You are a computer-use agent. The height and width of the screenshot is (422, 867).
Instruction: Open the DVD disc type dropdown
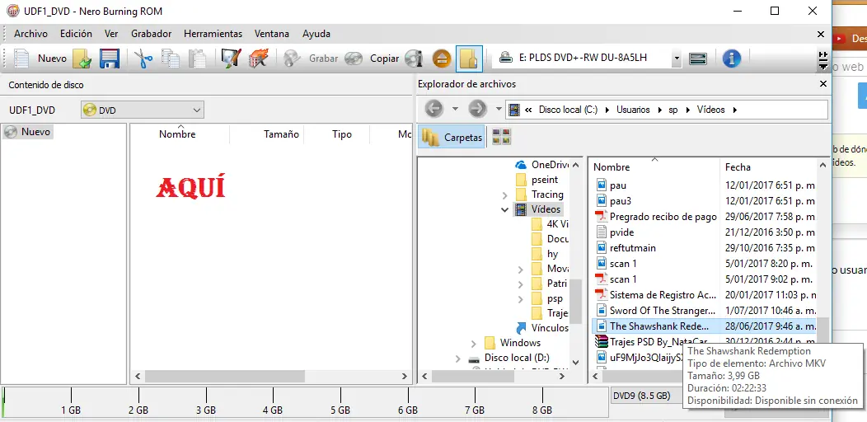(142, 110)
